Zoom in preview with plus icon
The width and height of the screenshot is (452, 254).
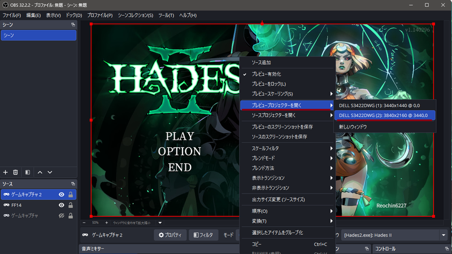click(x=106, y=222)
